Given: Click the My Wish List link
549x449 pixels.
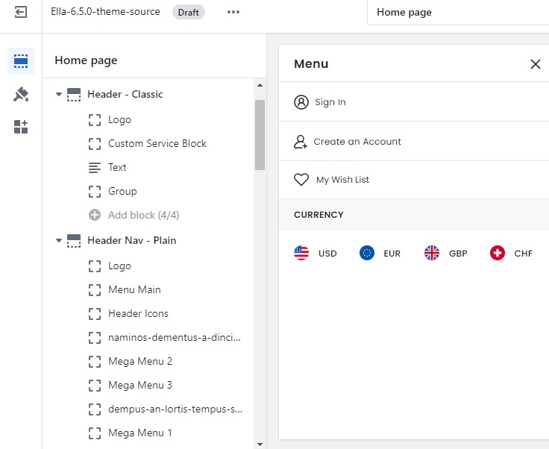Looking at the screenshot, I should [342, 180].
